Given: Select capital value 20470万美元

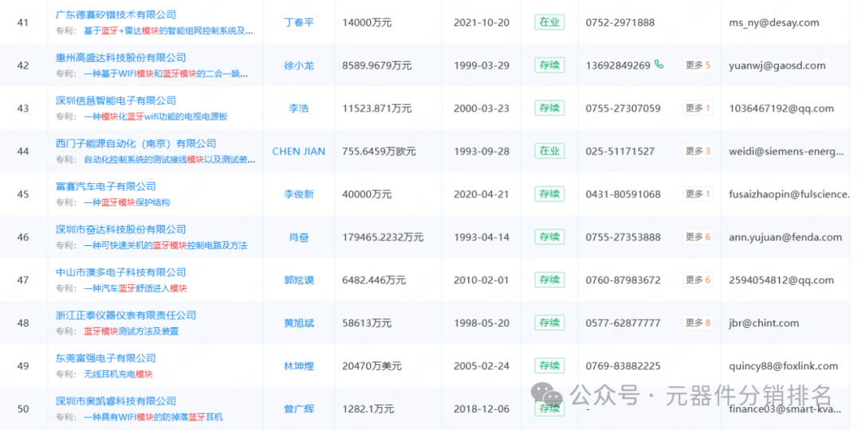Looking at the screenshot, I should [x=372, y=365].
